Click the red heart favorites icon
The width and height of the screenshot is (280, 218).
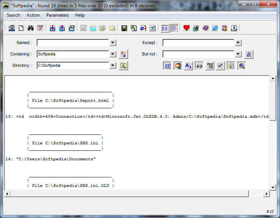coord(187,28)
